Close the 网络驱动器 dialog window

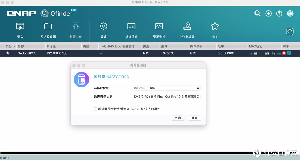tap(74, 65)
